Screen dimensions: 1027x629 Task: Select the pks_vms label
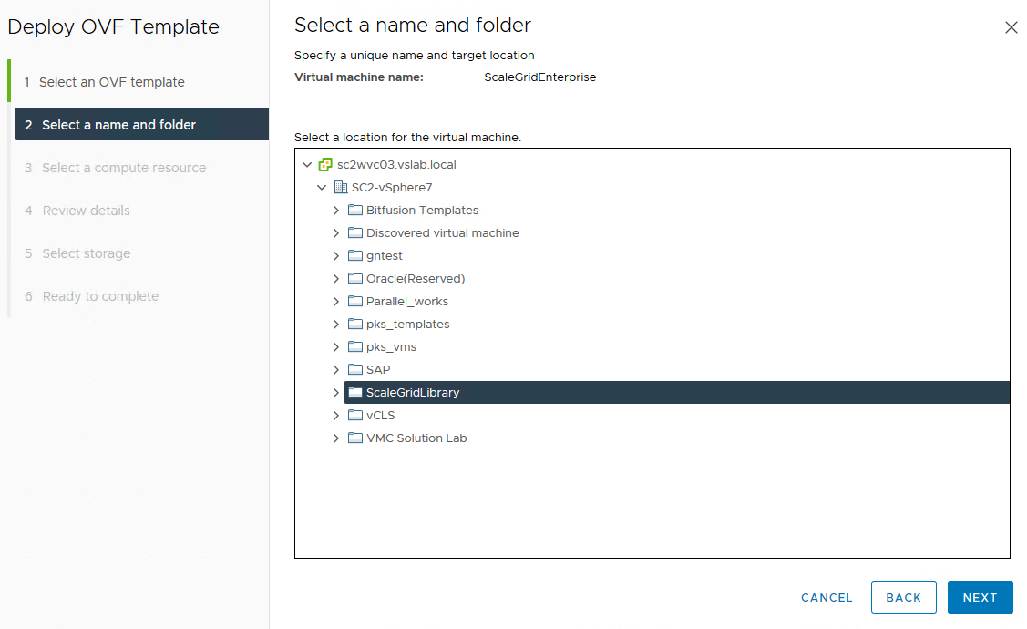click(392, 346)
